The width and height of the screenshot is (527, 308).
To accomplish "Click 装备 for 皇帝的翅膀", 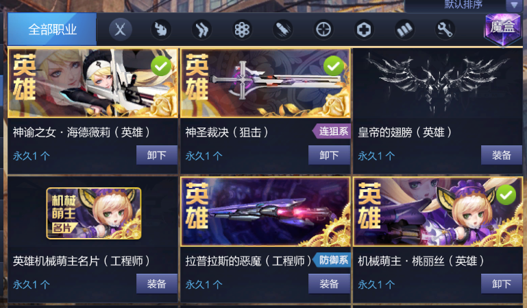I will click(502, 155).
